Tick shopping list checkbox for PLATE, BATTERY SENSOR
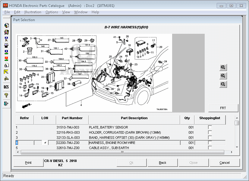The width and height of the screenshot is (249, 181). coord(210,127)
